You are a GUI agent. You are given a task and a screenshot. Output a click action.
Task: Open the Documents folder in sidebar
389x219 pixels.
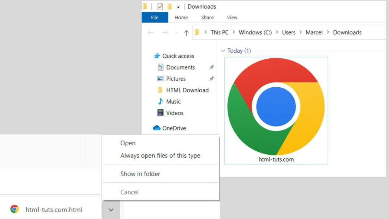(x=180, y=67)
